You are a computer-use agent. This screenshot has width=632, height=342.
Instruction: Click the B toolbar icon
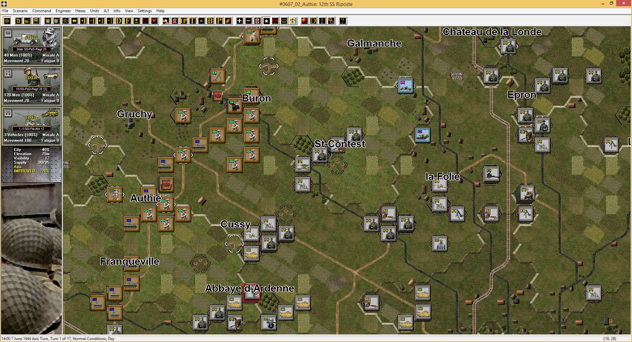point(210,21)
